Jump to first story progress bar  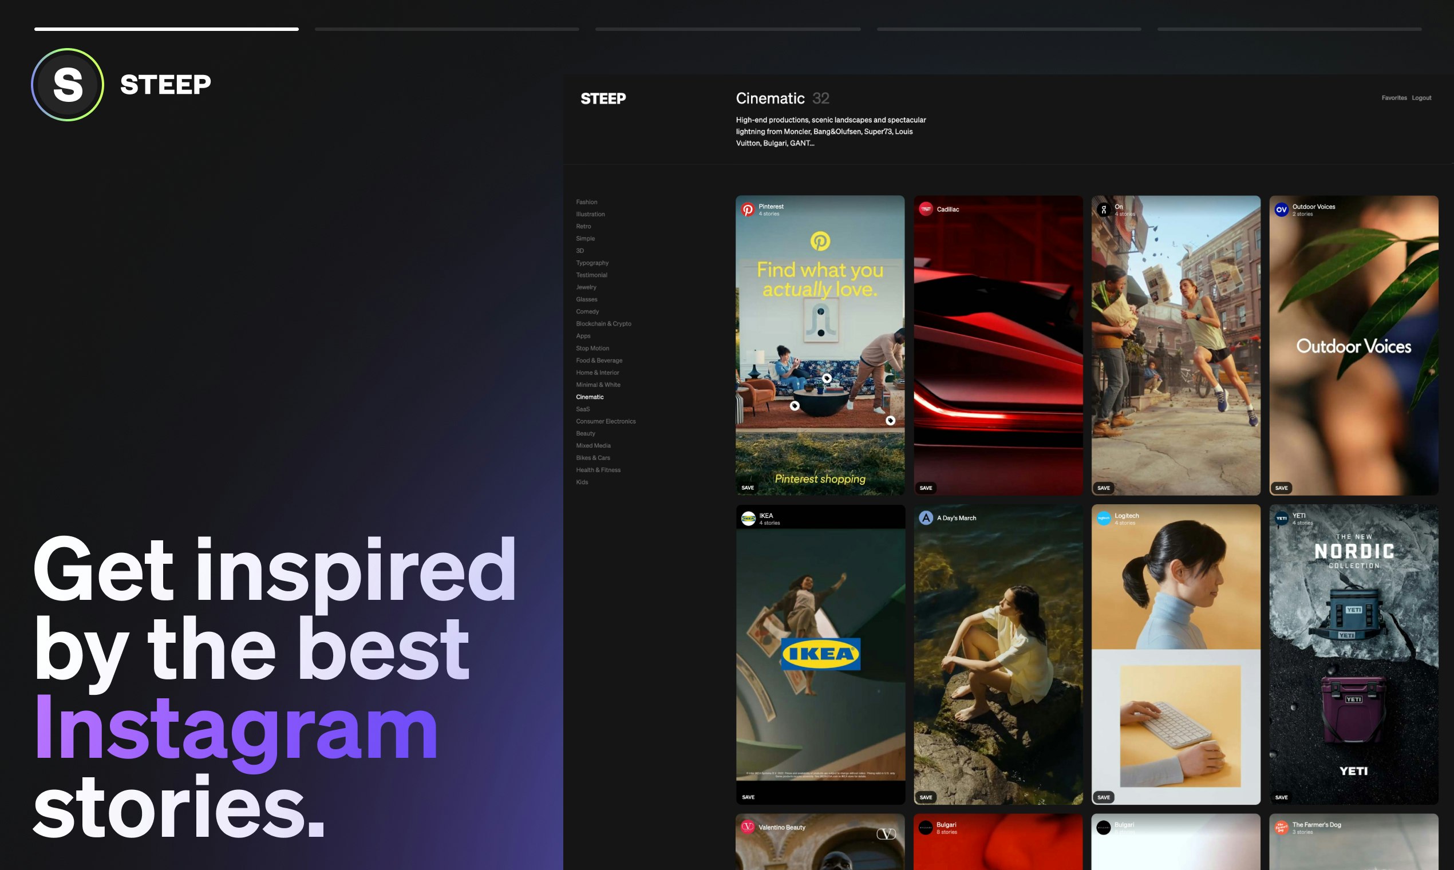coord(167,29)
